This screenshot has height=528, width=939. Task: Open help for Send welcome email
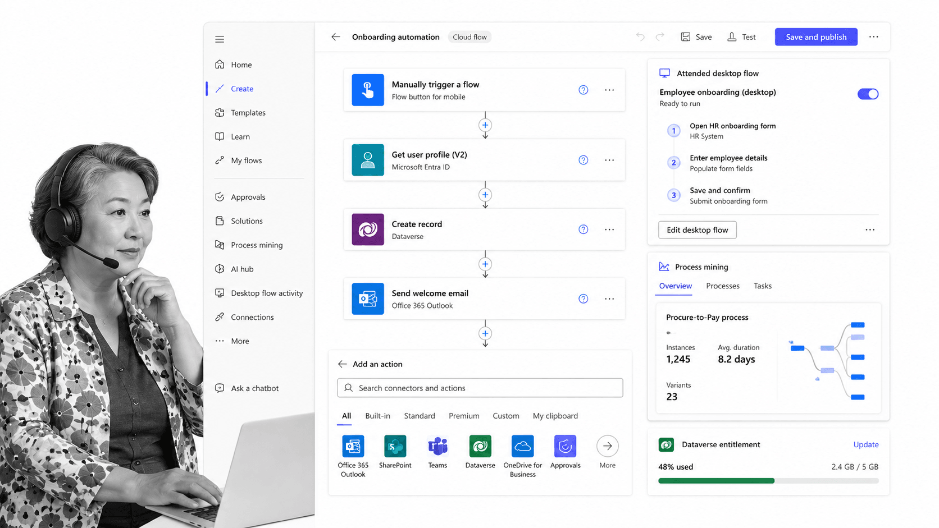tap(584, 299)
